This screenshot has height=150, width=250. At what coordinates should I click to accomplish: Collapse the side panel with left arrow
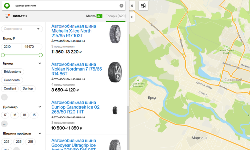132,17
